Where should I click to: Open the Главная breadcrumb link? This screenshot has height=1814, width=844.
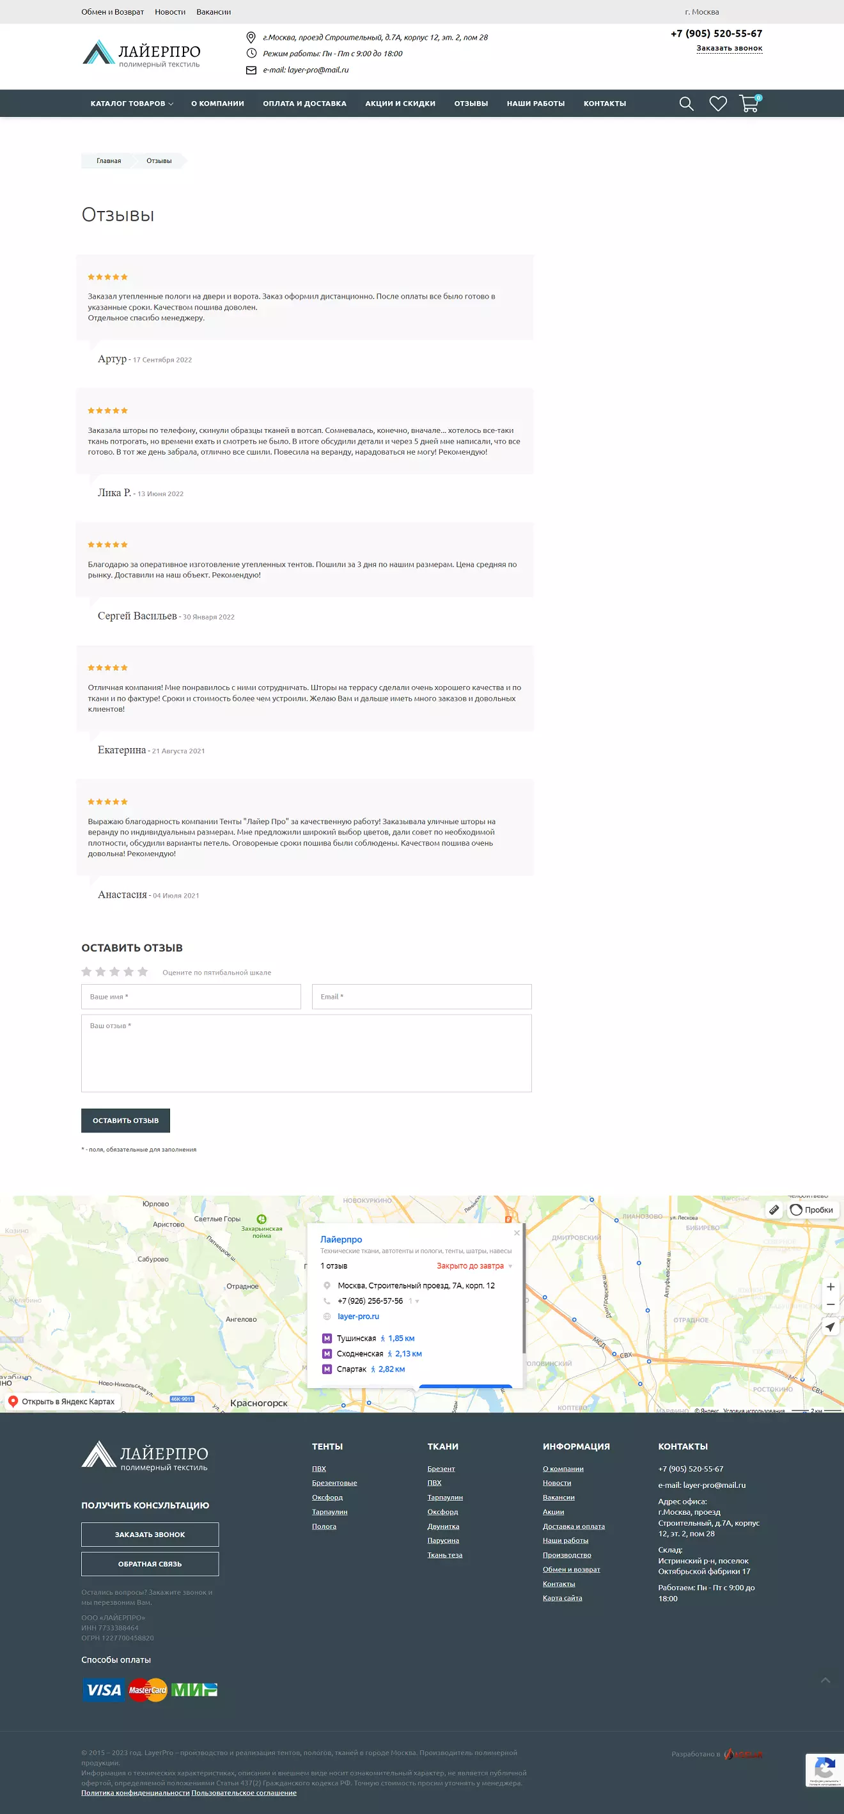[109, 161]
